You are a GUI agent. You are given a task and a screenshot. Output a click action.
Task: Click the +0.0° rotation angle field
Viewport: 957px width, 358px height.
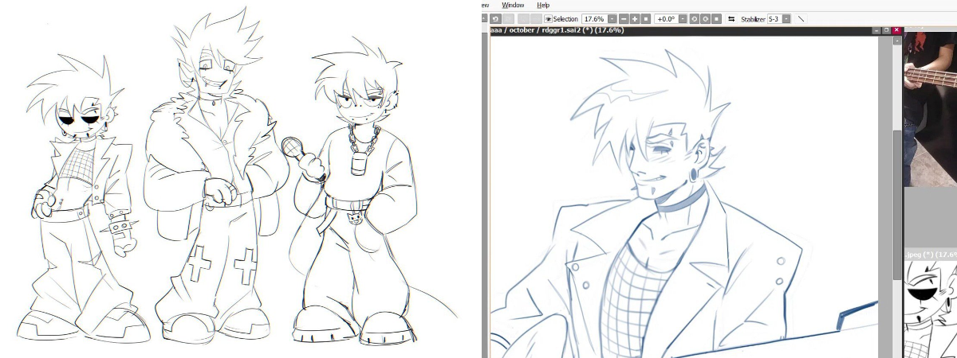(x=667, y=18)
